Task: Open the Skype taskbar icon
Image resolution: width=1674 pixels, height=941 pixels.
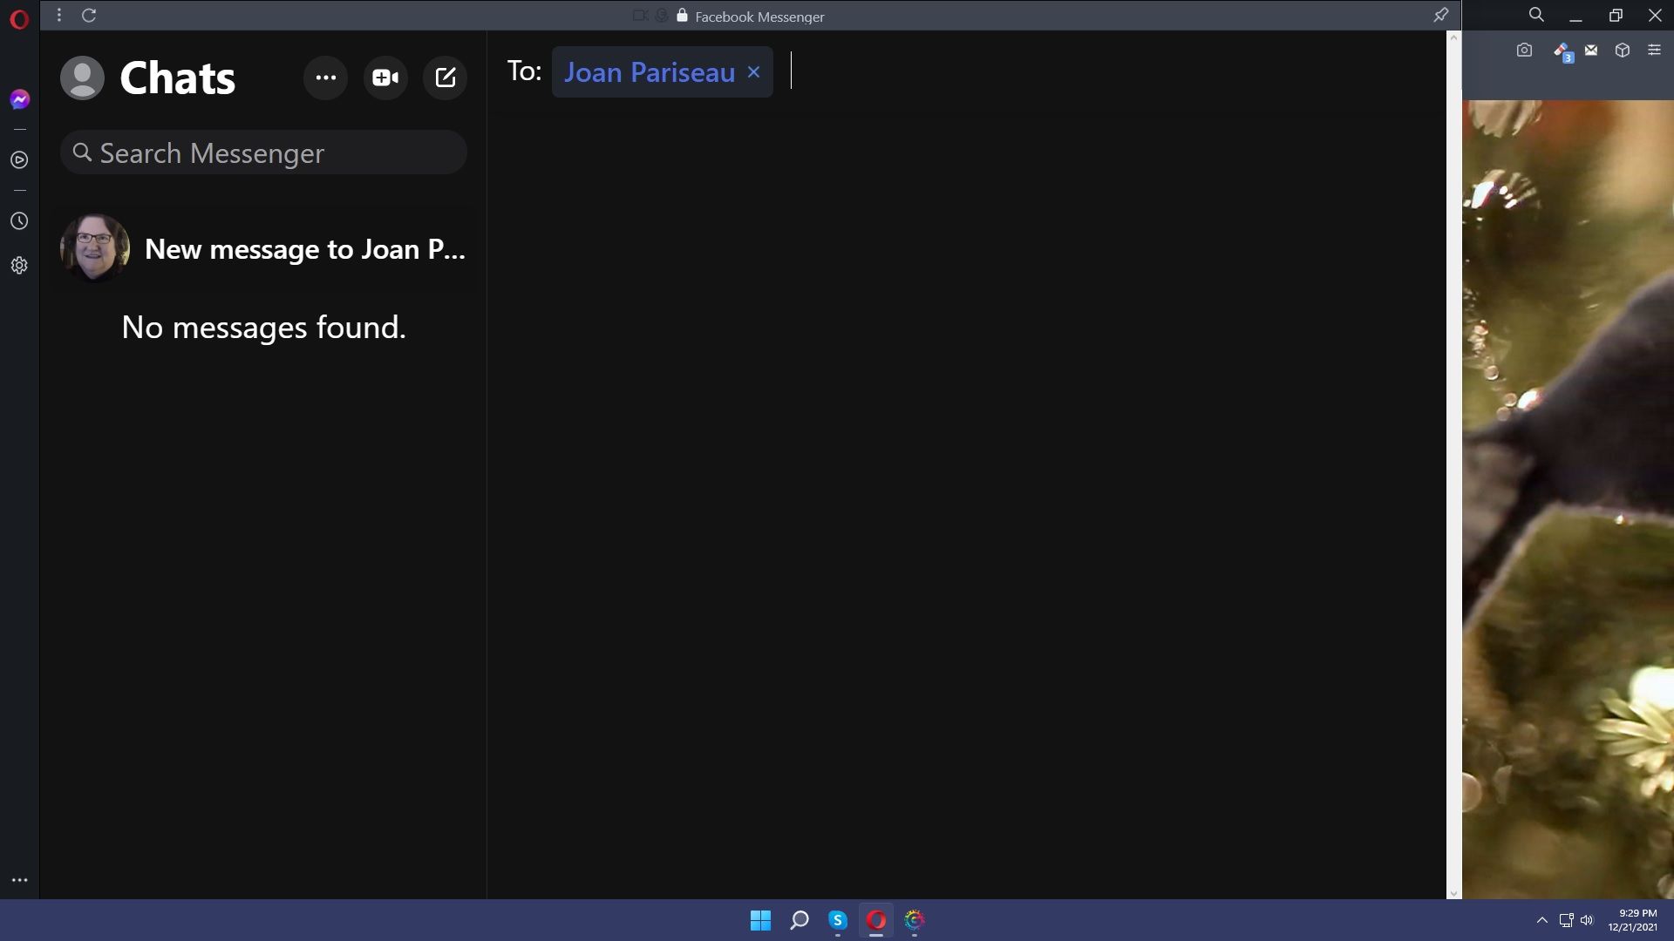Action: 838,919
